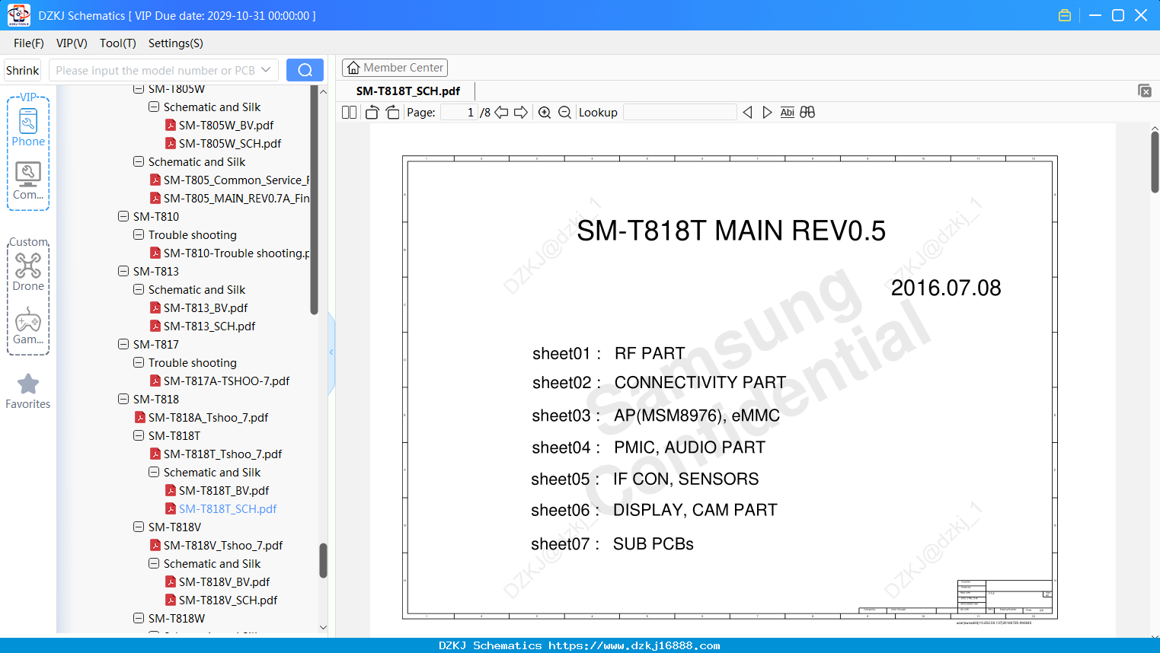
Task: Click the dzkj16888.com link in status bar
Action: point(634,645)
